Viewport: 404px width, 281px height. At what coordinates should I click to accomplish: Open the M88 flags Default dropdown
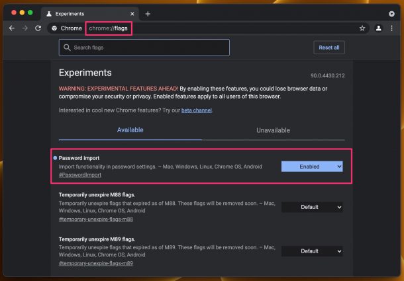(312, 207)
